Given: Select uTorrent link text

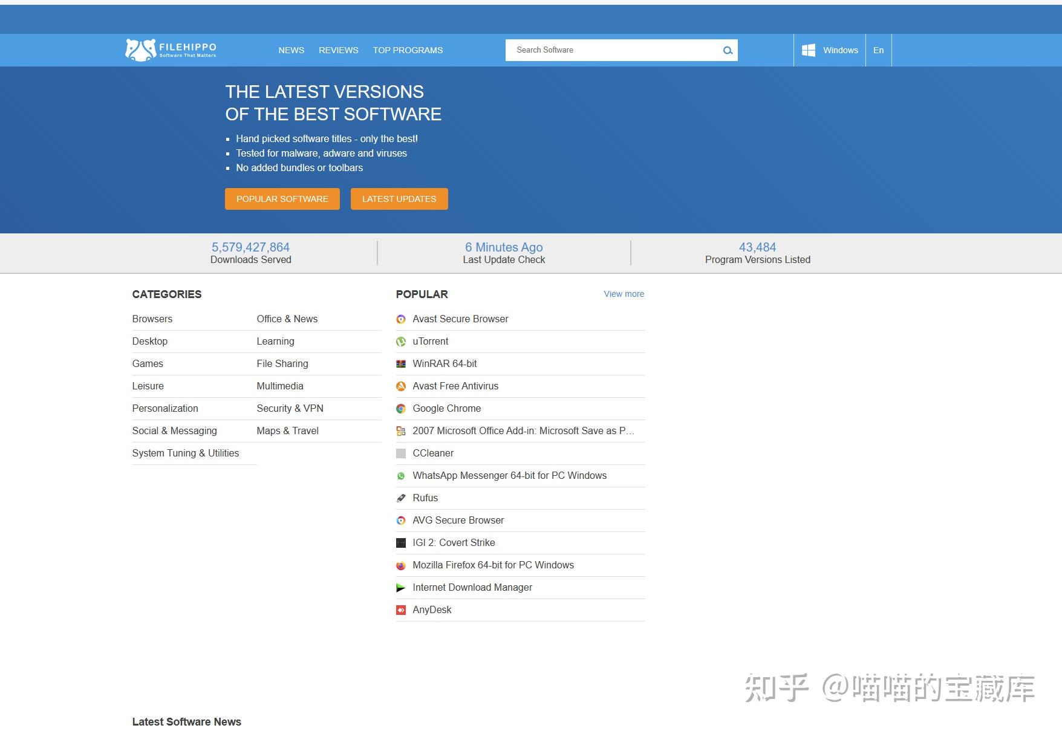Looking at the screenshot, I should pos(431,341).
